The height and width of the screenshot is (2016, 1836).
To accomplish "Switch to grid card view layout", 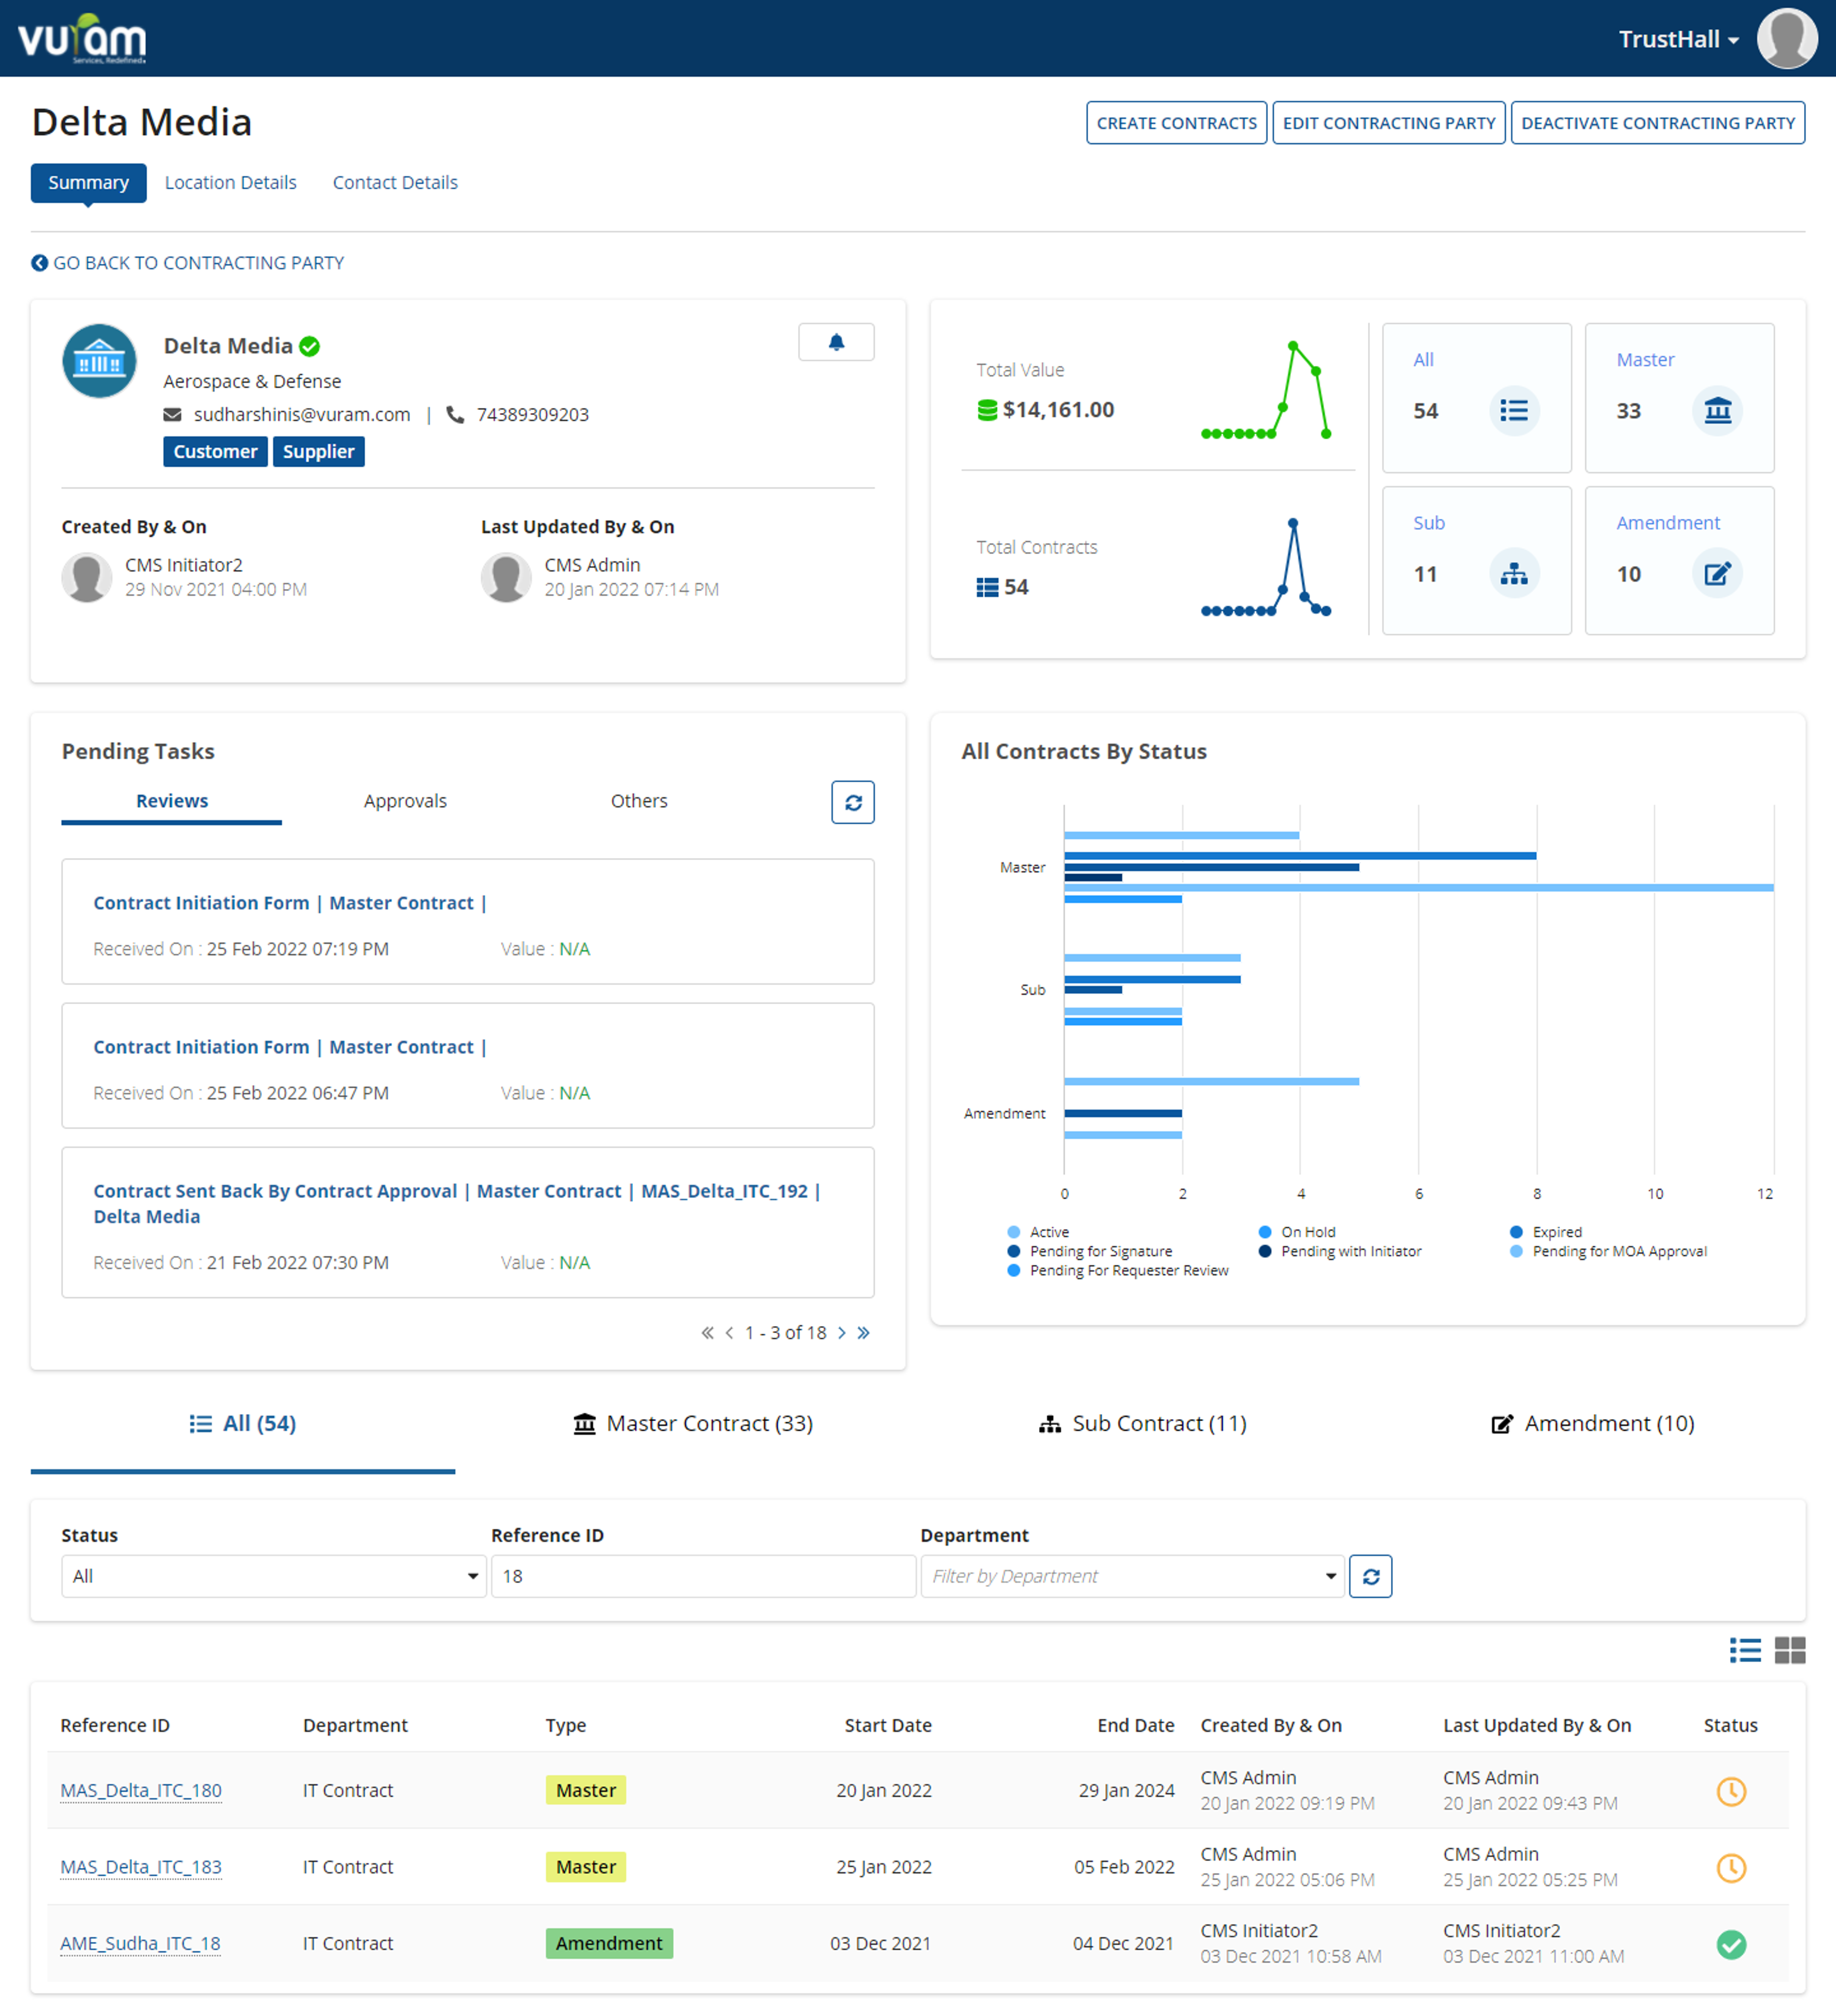I will coord(1790,1650).
